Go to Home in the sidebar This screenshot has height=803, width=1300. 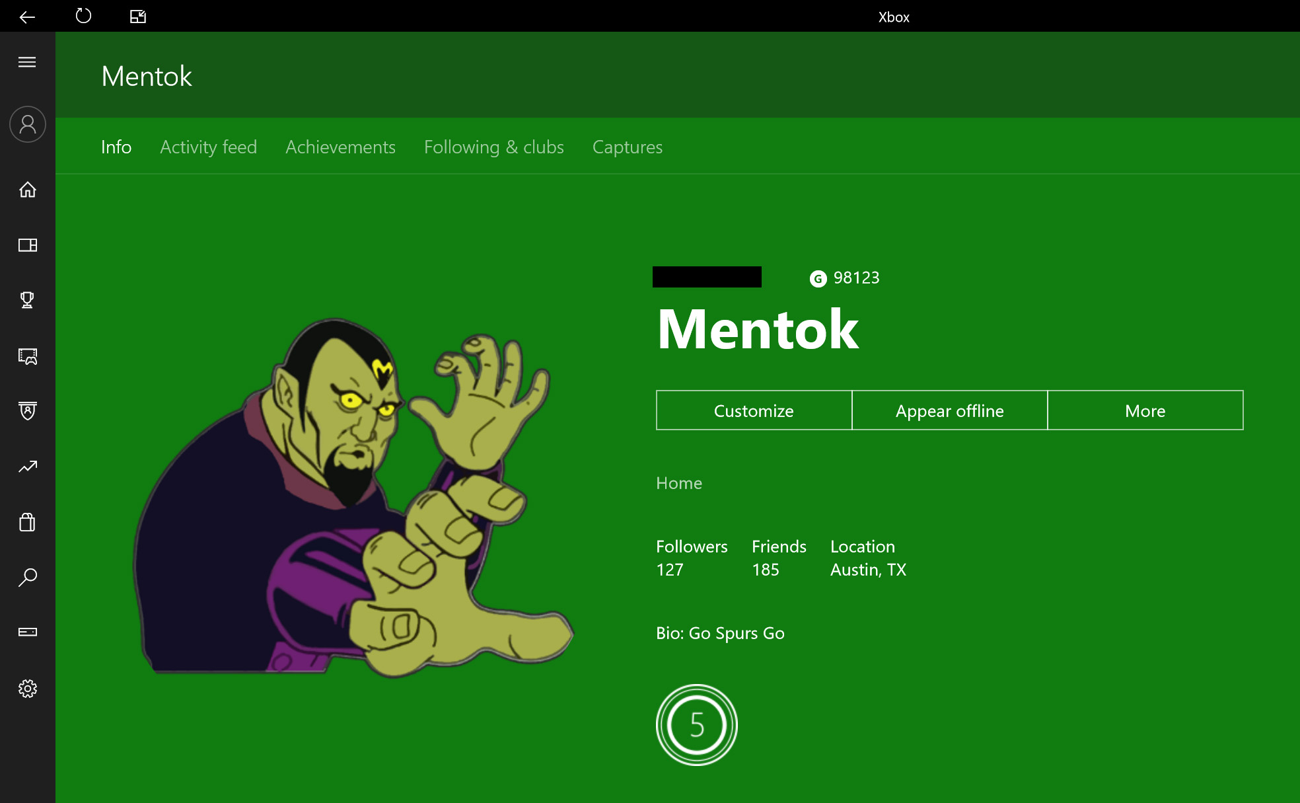pos(27,190)
